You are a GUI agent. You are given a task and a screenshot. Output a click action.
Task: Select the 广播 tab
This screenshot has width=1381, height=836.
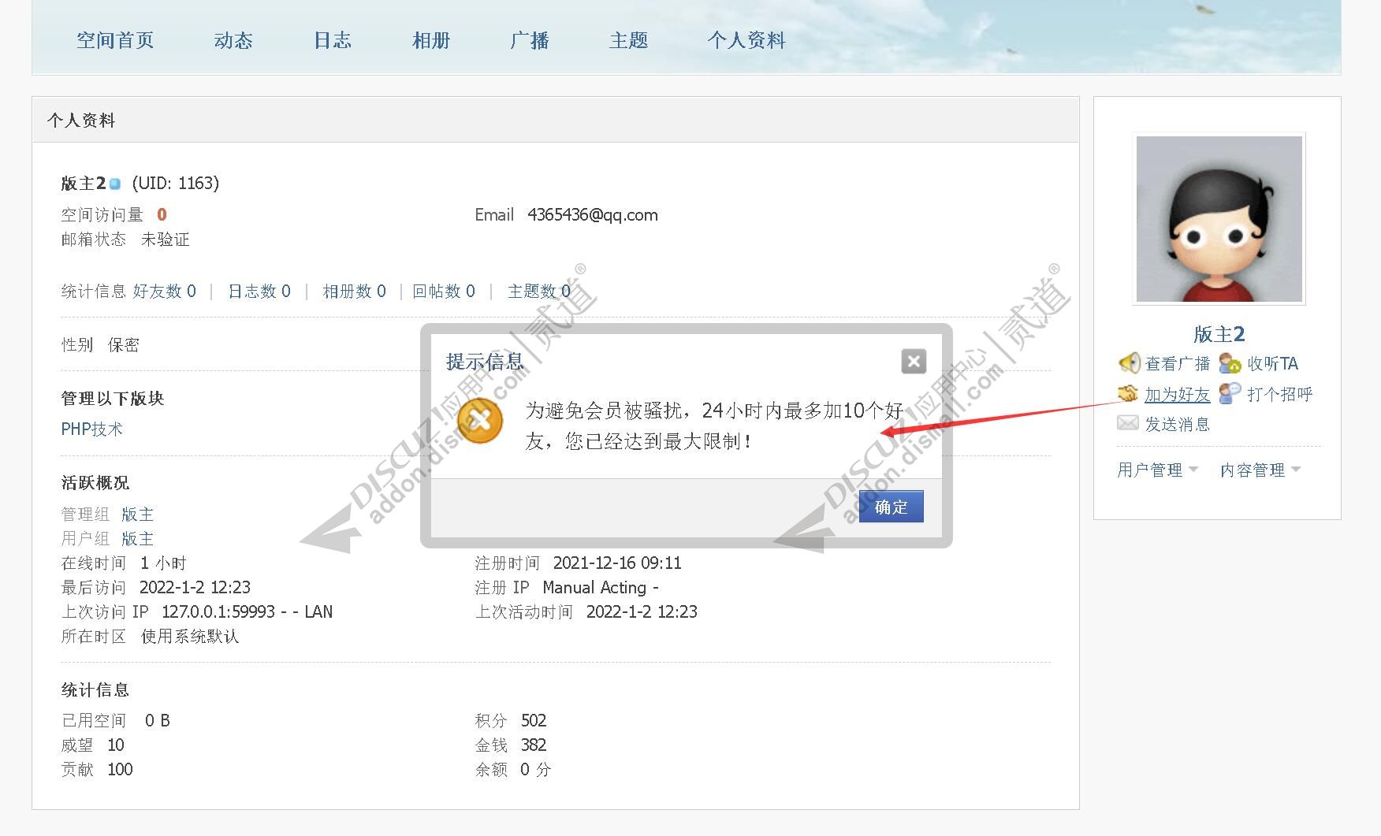coord(530,40)
